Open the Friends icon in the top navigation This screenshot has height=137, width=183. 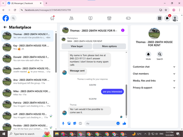(71, 18)
